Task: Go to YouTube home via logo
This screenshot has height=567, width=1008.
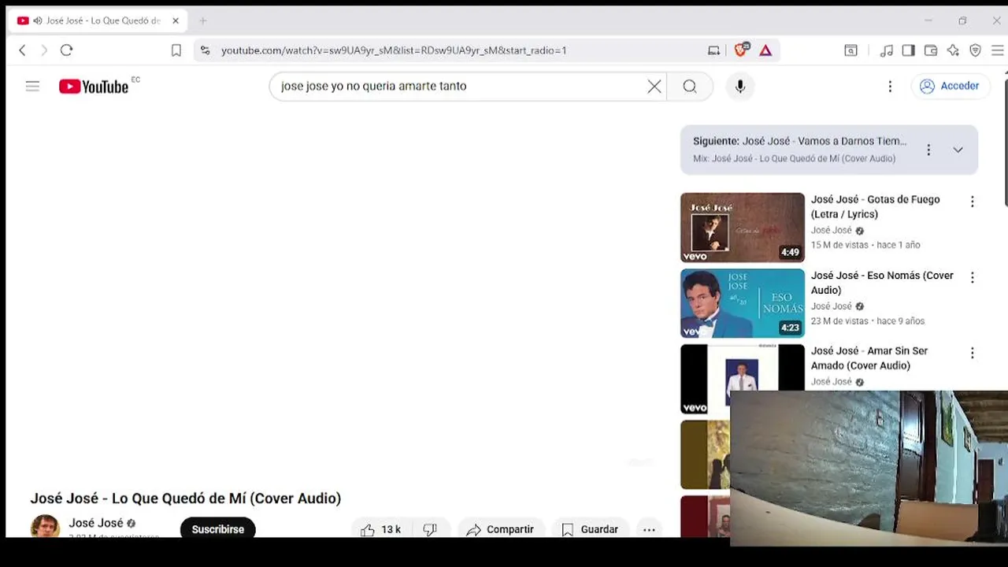Action: point(94,87)
